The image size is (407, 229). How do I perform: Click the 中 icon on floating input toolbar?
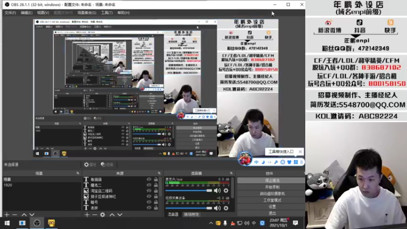tap(256, 162)
